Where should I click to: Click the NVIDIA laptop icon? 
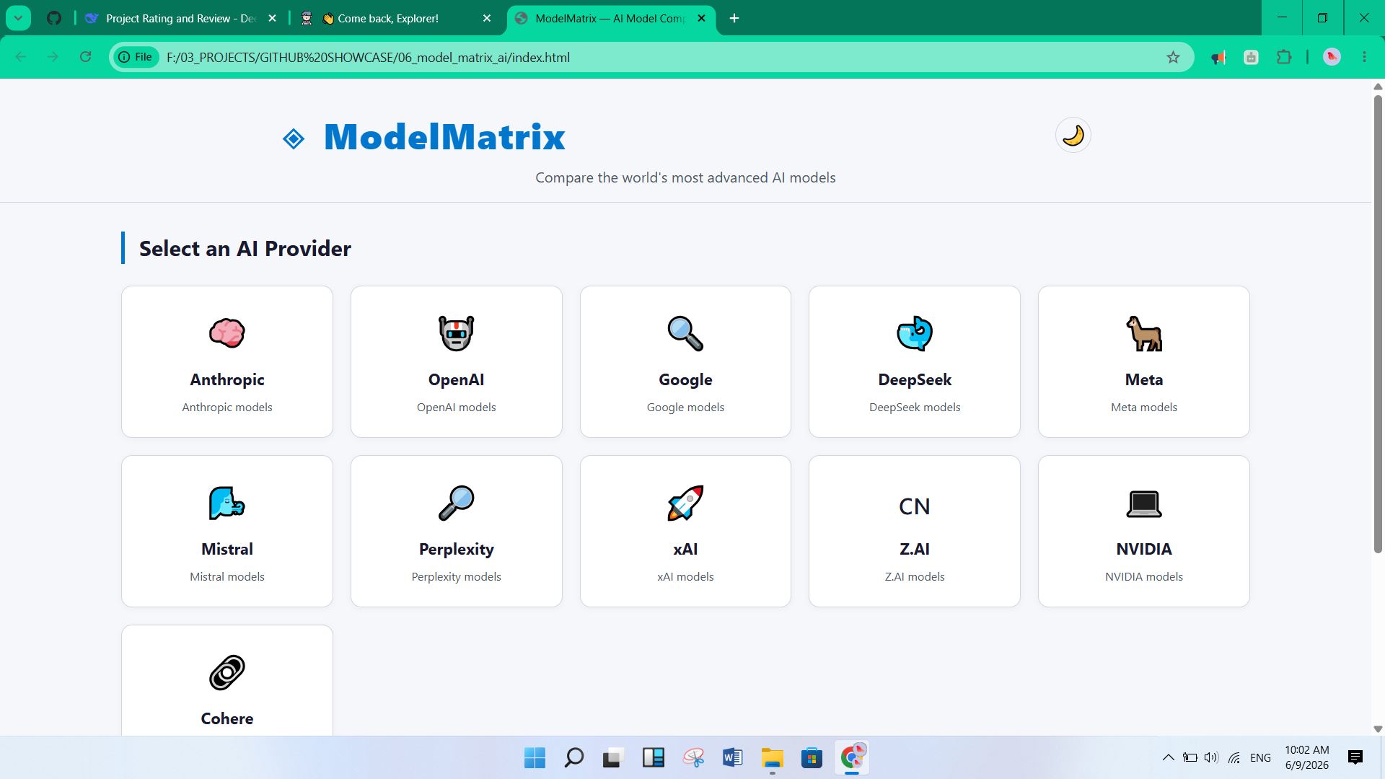tap(1143, 503)
